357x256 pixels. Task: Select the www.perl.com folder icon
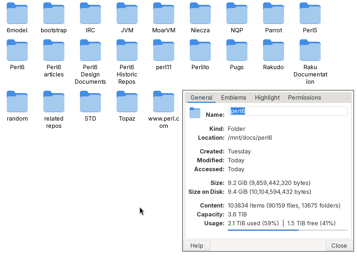pos(164,101)
